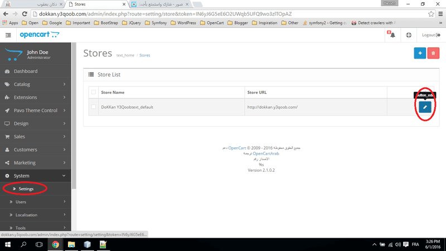Expand the Design sidebar menu

pyautogui.click(x=36, y=123)
